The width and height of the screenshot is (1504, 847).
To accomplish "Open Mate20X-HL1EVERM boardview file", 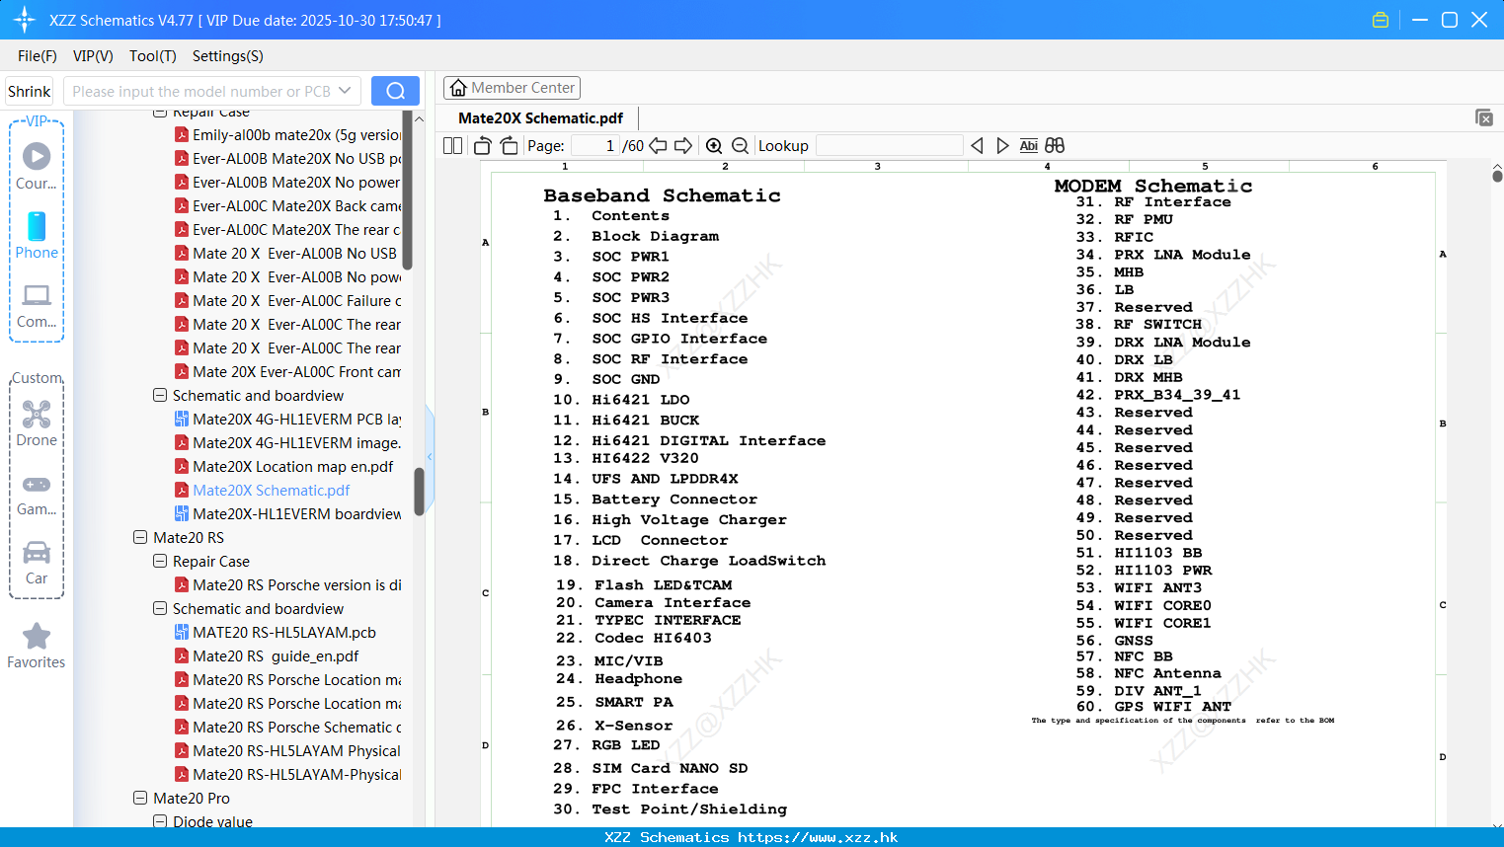I will [x=296, y=514].
